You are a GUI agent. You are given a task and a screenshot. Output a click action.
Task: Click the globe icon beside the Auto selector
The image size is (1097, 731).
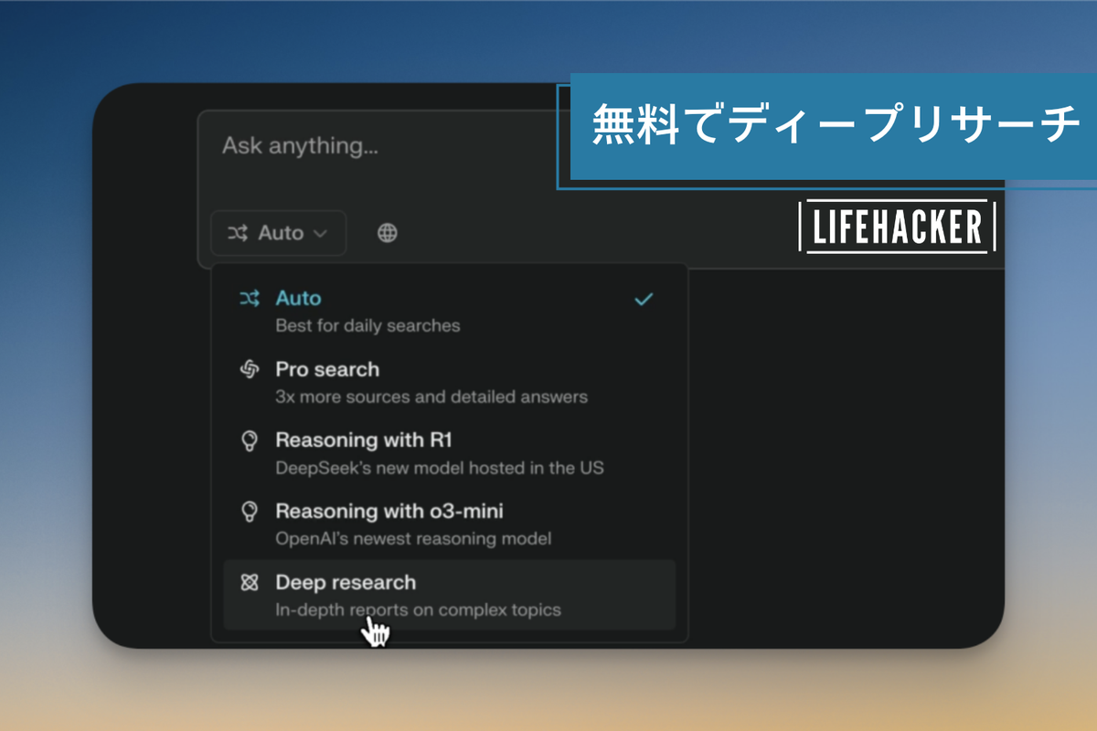point(388,233)
